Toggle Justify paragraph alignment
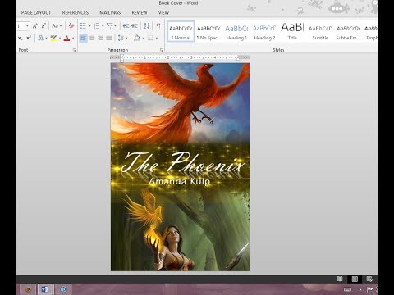Screen dimensions: 394x295 [109, 38]
